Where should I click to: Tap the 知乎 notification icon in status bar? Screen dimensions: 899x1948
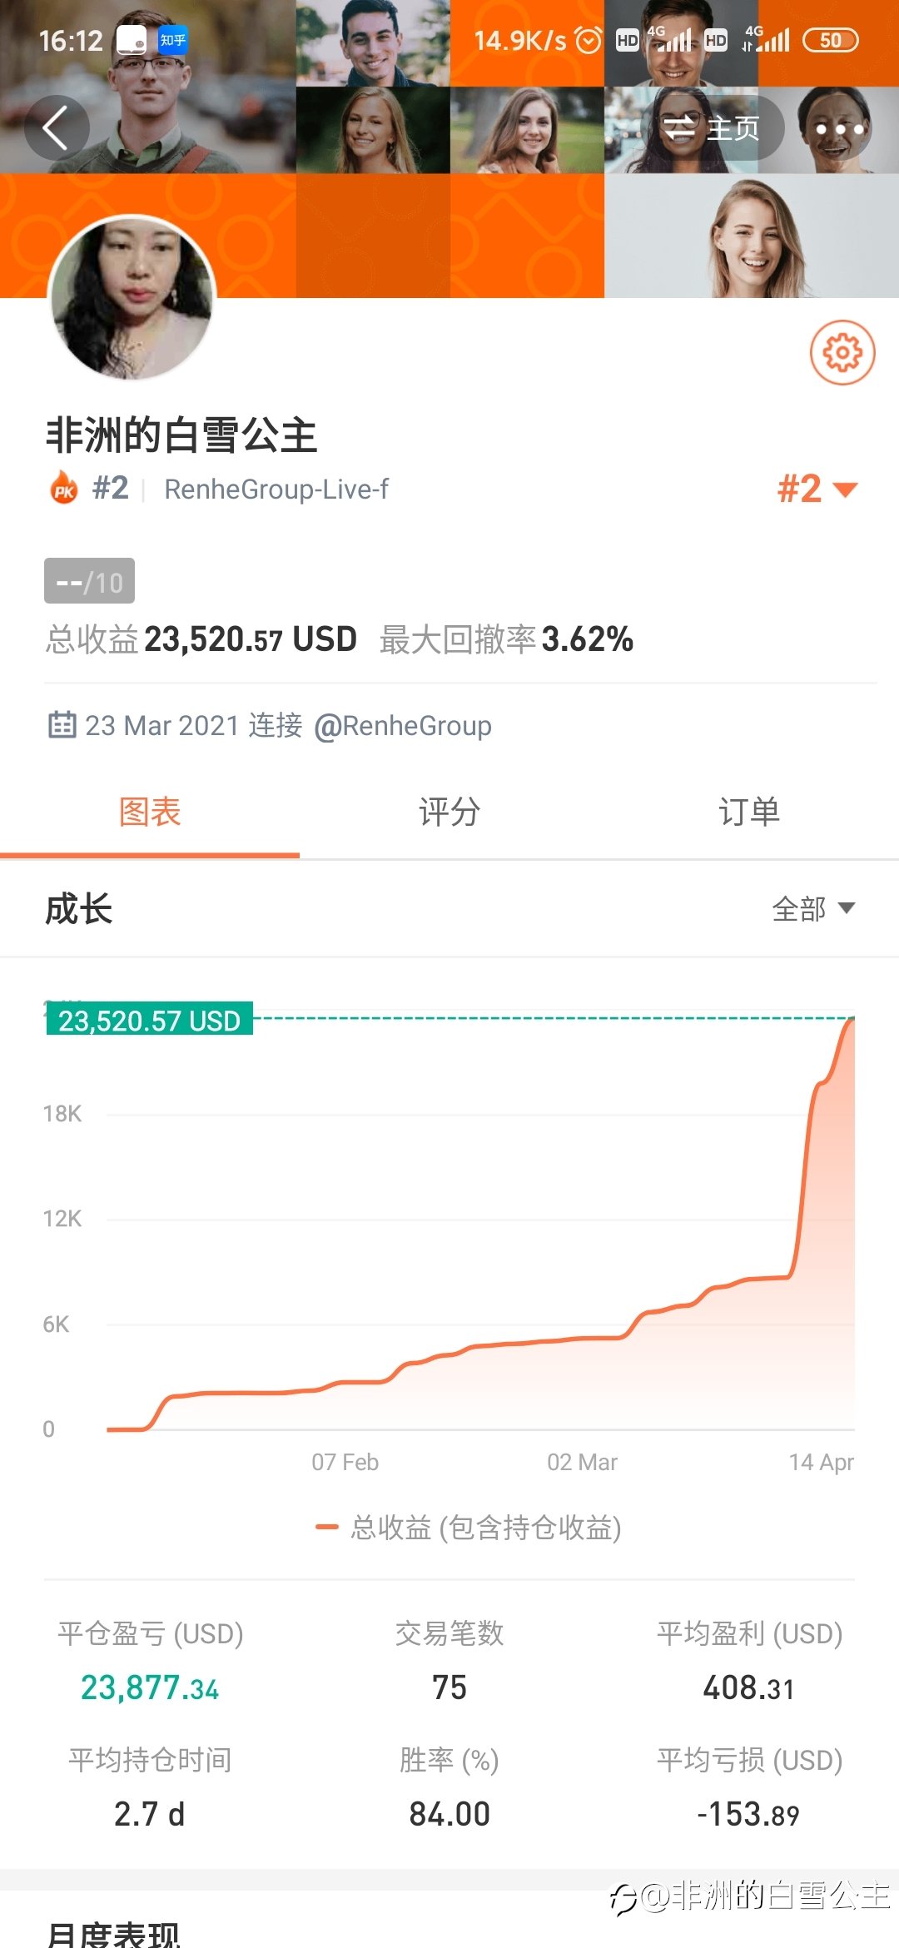[173, 40]
